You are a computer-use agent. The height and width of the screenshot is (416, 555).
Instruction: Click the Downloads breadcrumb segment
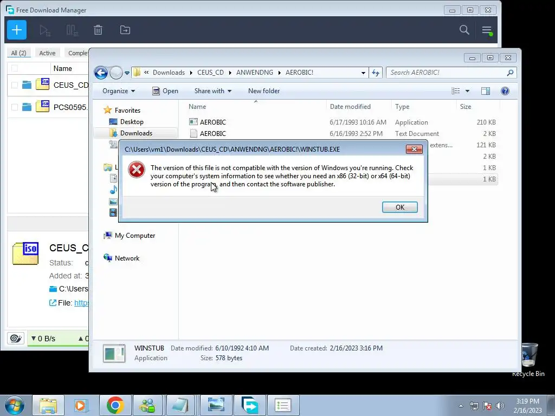click(x=169, y=73)
